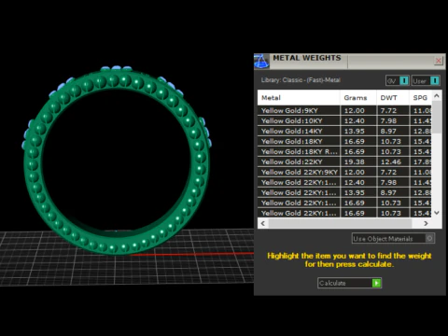The width and height of the screenshot is (448, 336).
Task: Click the scroll right arrow of the table
Action: pyautogui.click(x=426, y=223)
